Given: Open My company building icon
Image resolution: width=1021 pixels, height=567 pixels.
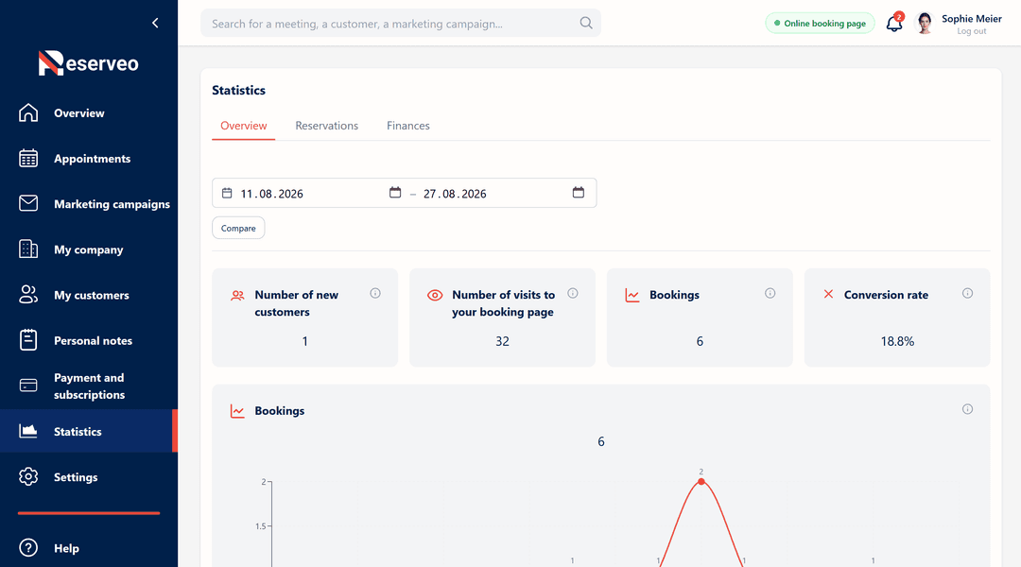Looking at the screenshot, I should pos(28,249).
